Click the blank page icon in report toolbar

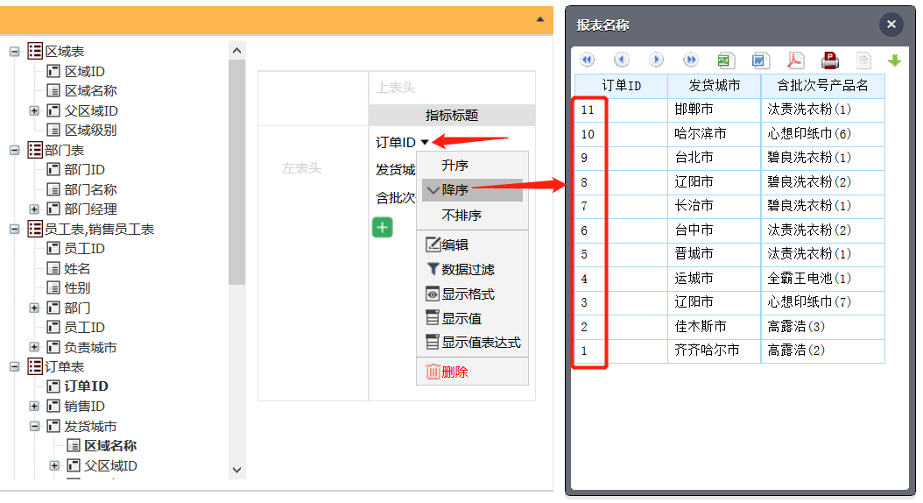863,60
